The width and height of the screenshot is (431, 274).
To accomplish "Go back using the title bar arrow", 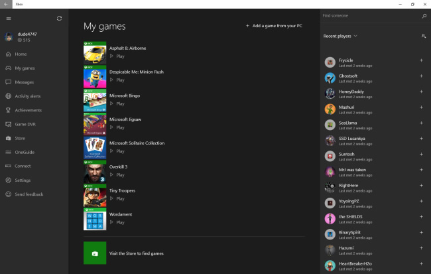I will click(6, 4).
